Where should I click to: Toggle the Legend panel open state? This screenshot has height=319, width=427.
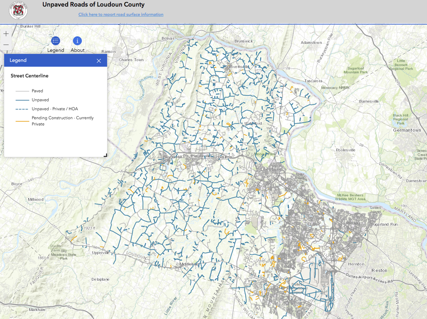[56, 40]
